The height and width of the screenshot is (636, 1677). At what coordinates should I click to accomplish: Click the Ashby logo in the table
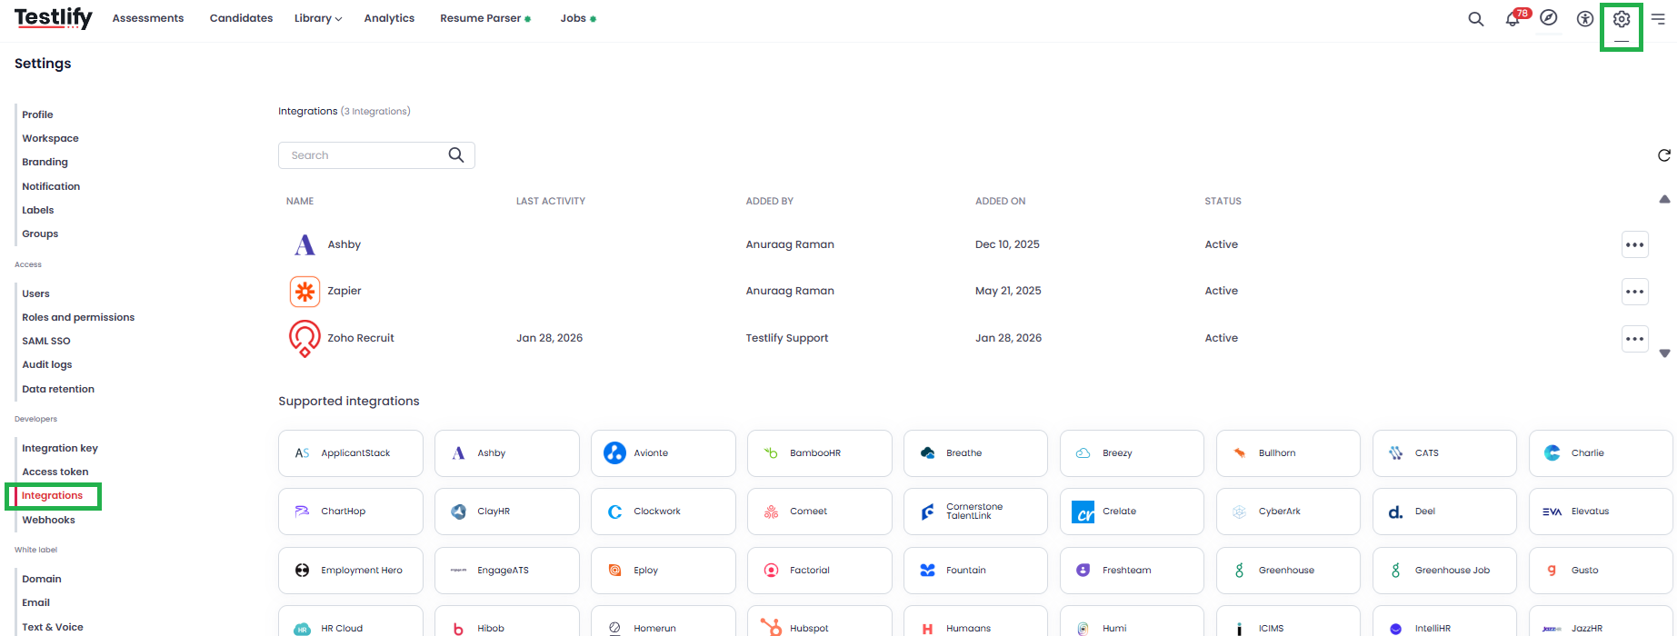coord(304,244)
